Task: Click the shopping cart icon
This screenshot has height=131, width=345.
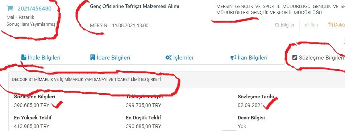Action: click(10, 8)
